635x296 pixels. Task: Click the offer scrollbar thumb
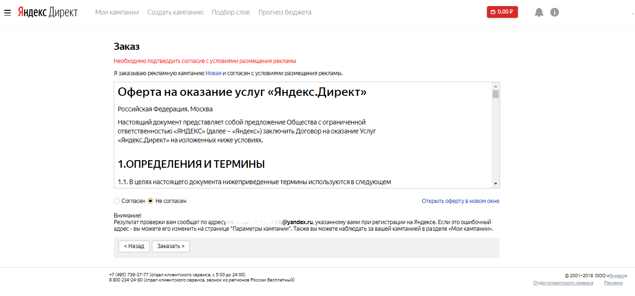click(495, 94)
